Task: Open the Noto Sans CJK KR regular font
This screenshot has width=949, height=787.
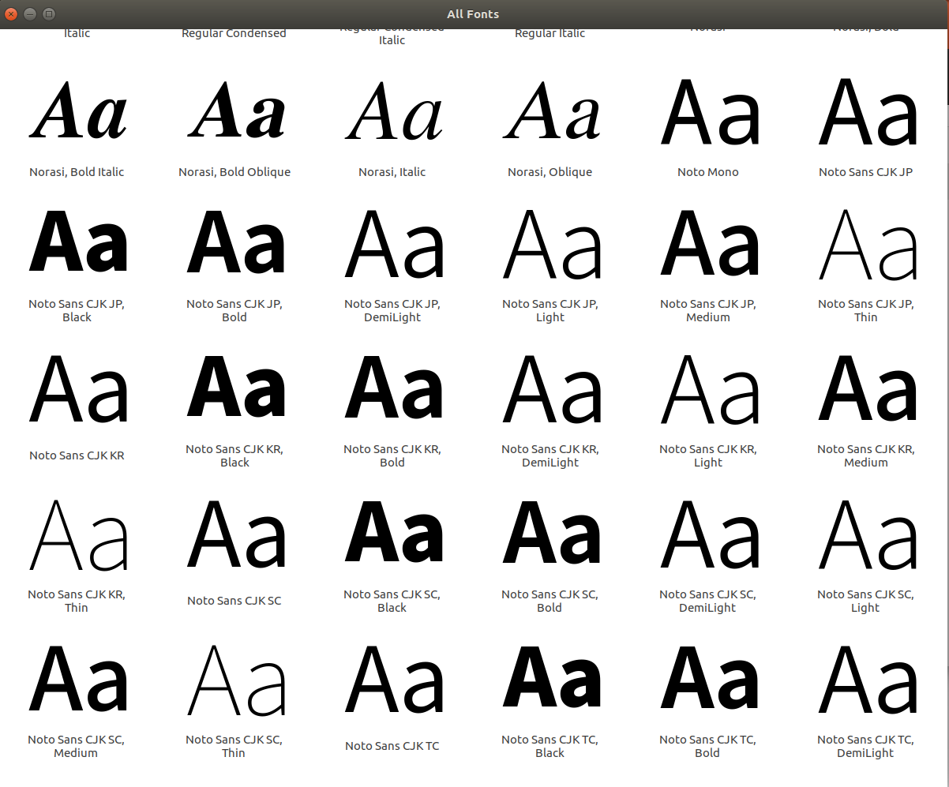Action: pos(77,389)
